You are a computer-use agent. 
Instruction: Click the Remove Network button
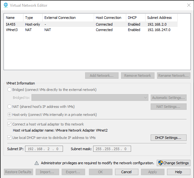(138, 76)
